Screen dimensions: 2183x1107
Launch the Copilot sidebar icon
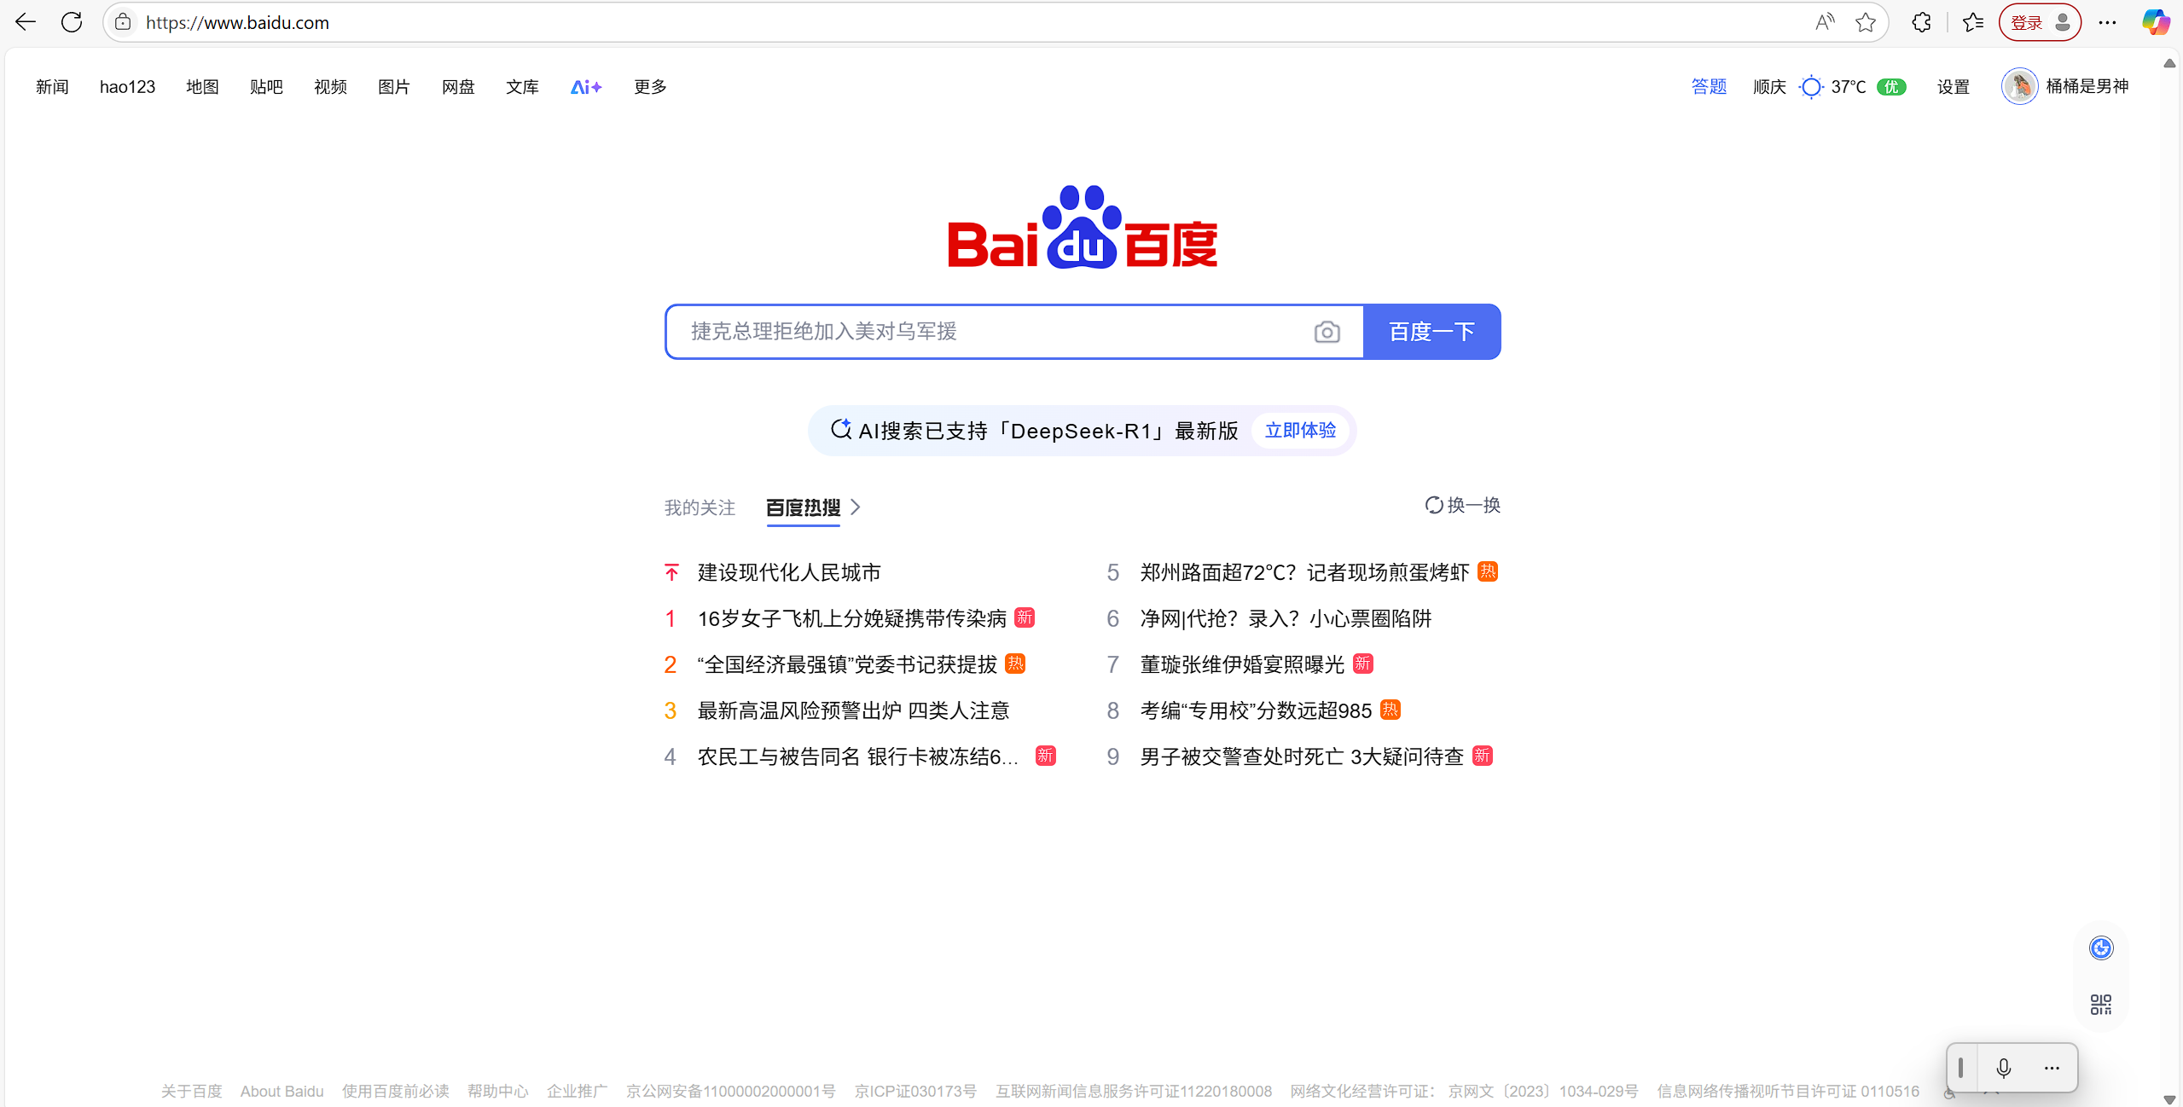tap(2156, 22)
